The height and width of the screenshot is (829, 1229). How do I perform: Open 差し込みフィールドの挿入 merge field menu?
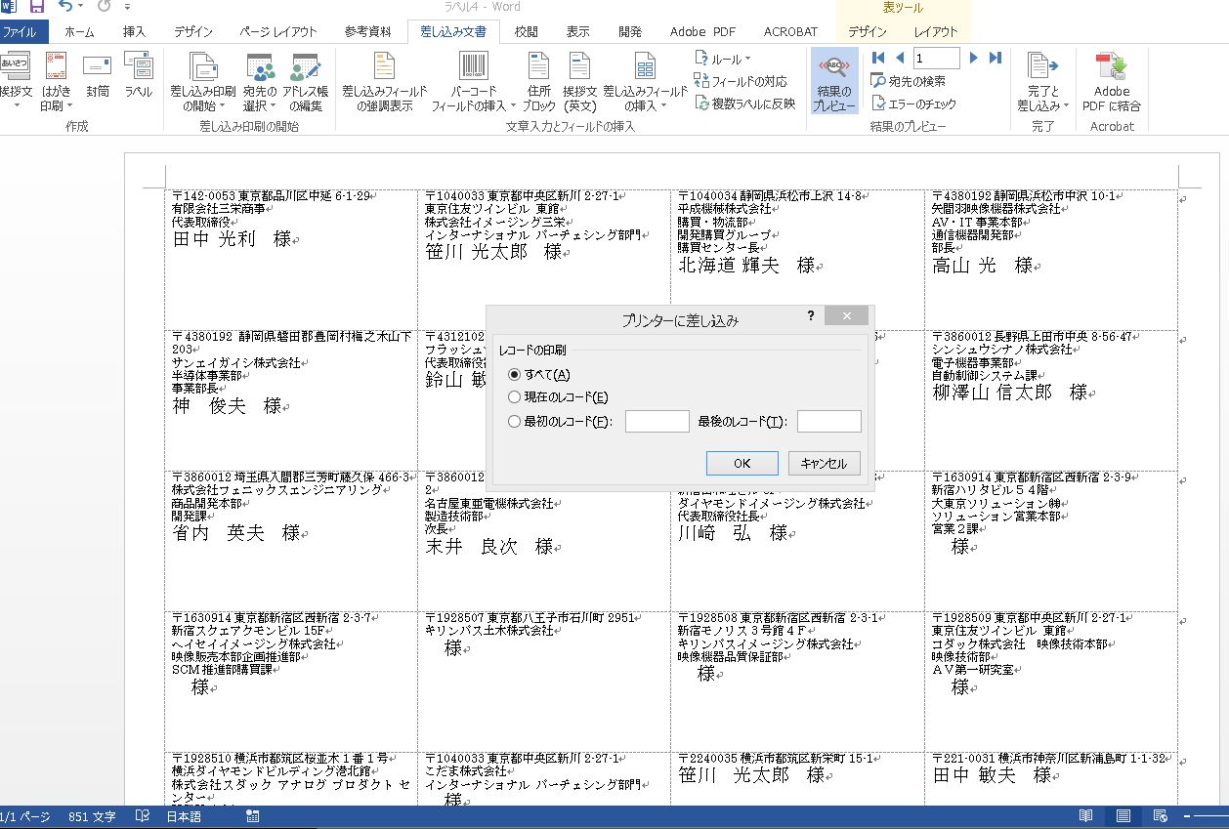[645, 82]
